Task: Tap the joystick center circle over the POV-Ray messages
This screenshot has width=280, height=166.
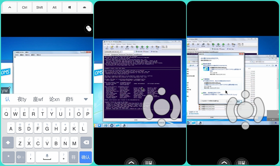Action: [162, 107]
